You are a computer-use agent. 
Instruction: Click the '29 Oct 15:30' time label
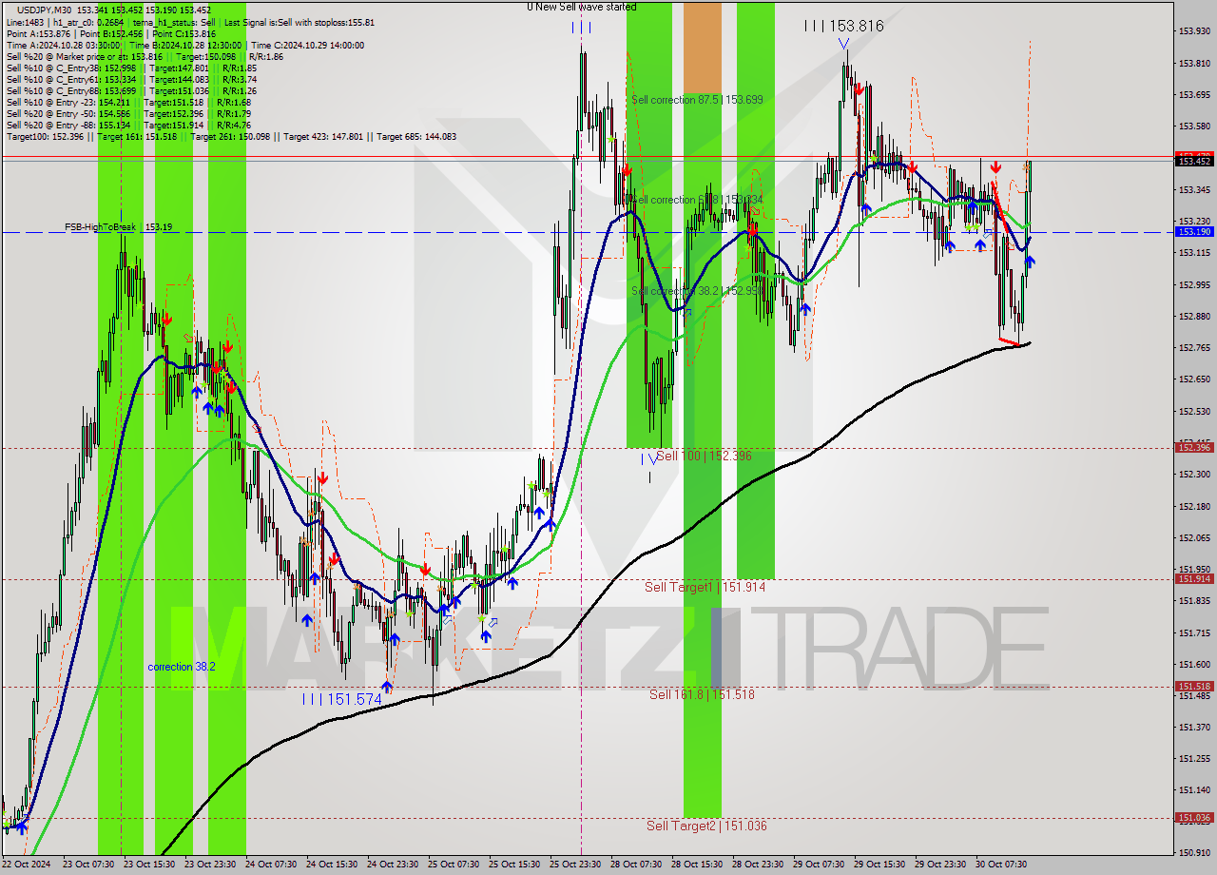[879, 865]
